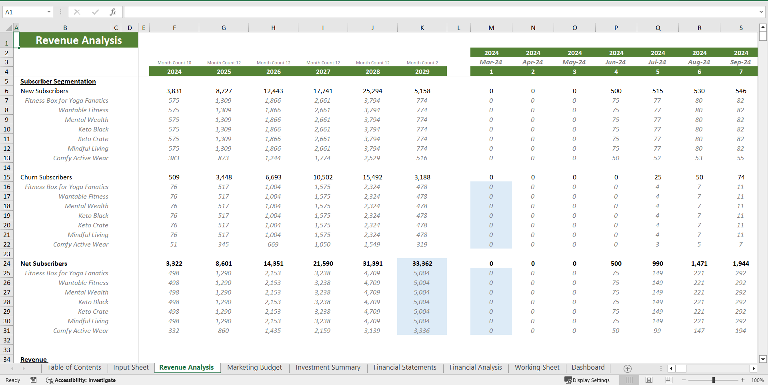Open the Marketing Budget sheet tab
Viewport: 768px width, 386px height.
(254, 368)
